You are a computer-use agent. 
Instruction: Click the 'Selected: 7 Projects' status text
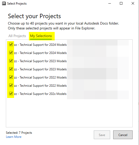click(19, 133)
